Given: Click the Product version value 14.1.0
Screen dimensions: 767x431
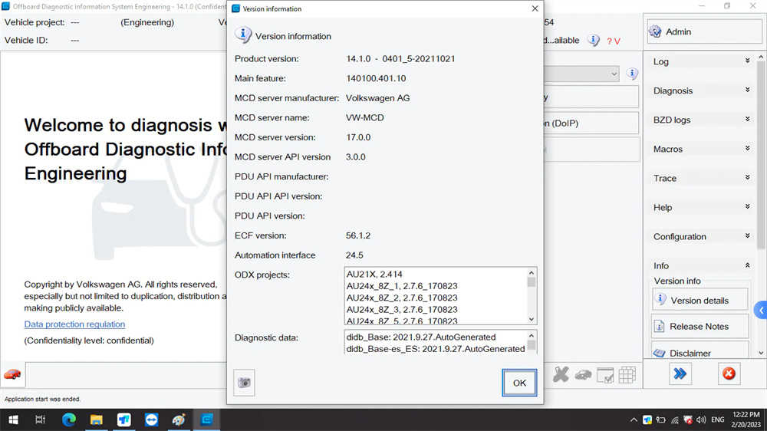Looking at the screenshot, I should pyautogui.click(x=400, y=59).
